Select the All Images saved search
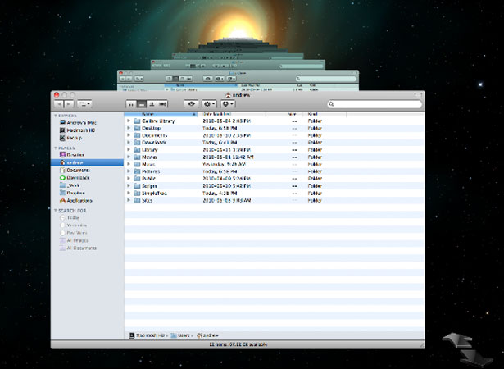504x369 pixels. (74, 240)
